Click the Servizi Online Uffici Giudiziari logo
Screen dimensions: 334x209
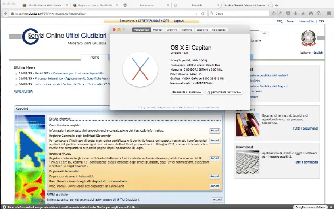pos(64,37)
